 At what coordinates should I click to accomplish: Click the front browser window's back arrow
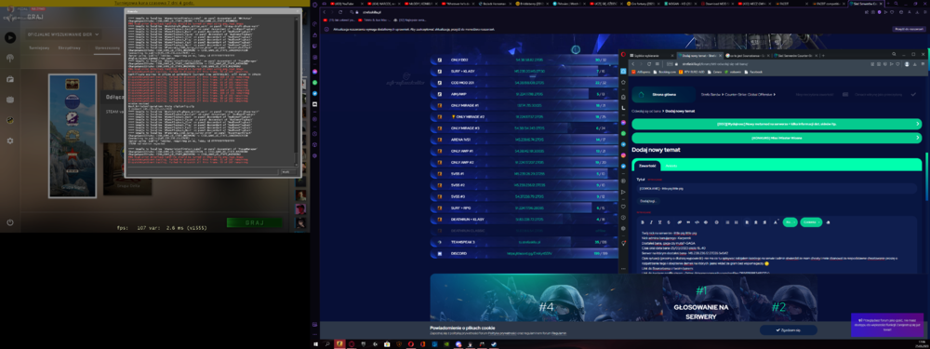[632, 63]
